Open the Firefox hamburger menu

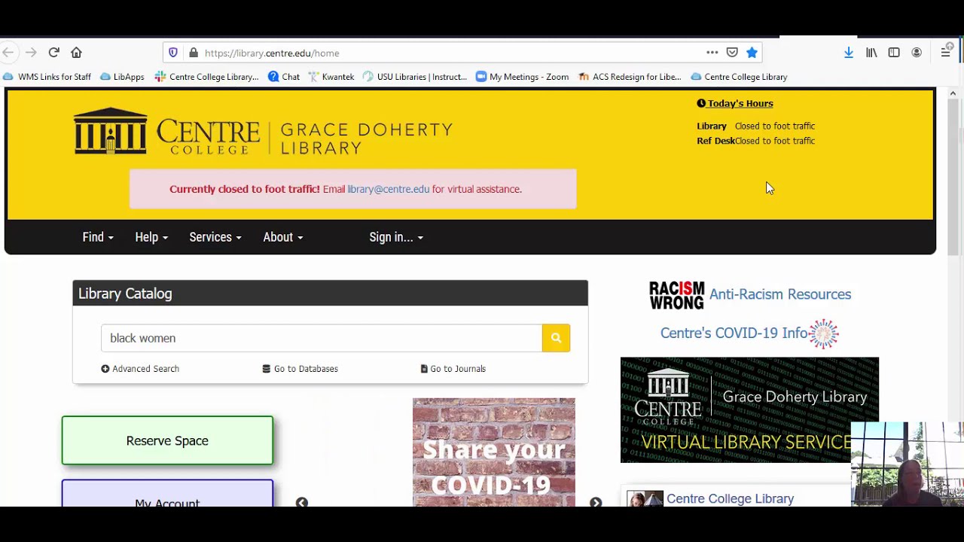tap(945, 53)
